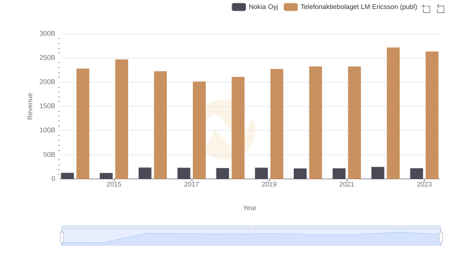Click the 300B y-axis label
451x259 pixels.
coord(47,34)
